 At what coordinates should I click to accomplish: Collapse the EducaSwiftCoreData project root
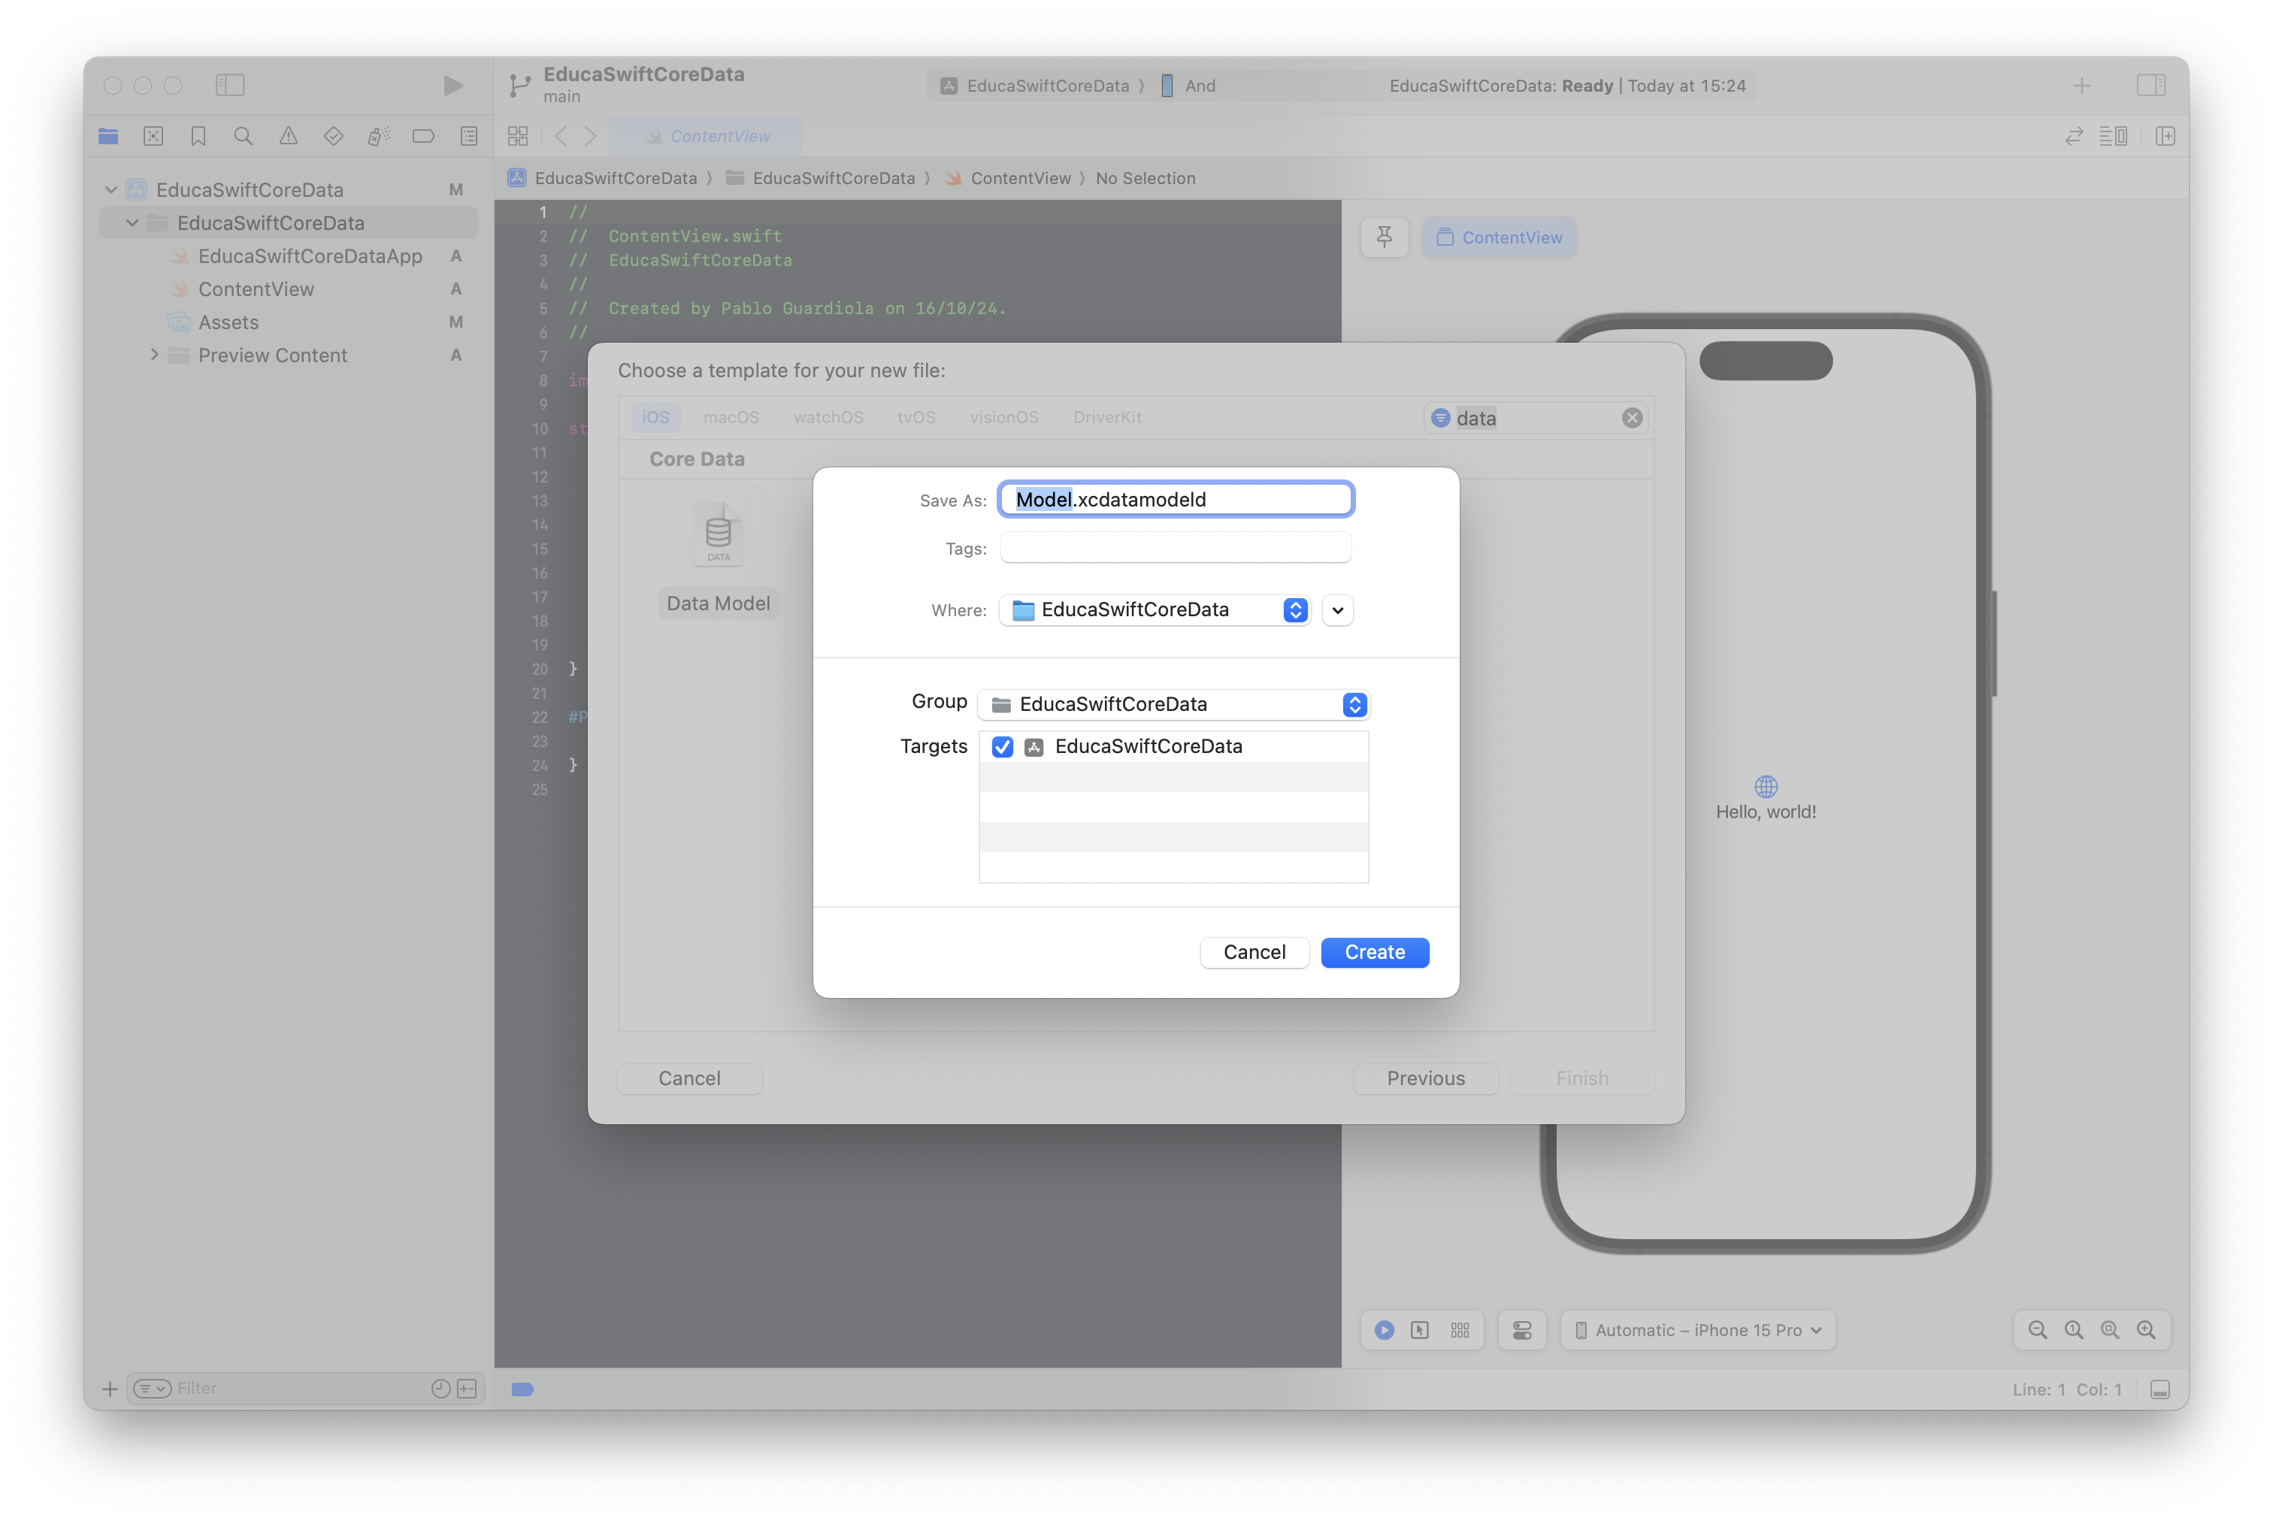point(111,190)
